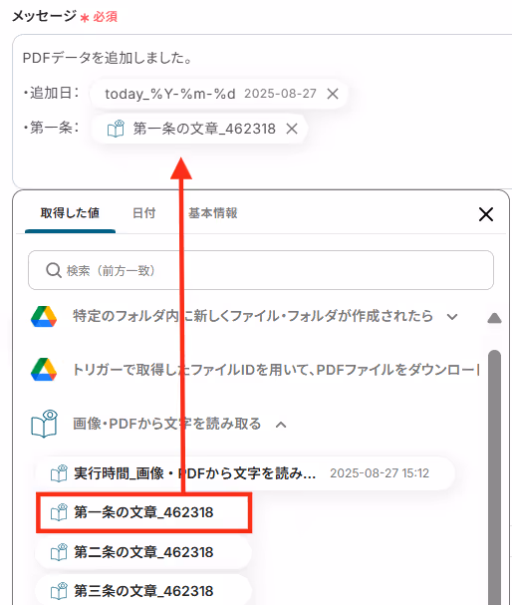Screen dimensions: 512x605
Task: Click the magnifier search icon
Action: click(x=53, y=270)
